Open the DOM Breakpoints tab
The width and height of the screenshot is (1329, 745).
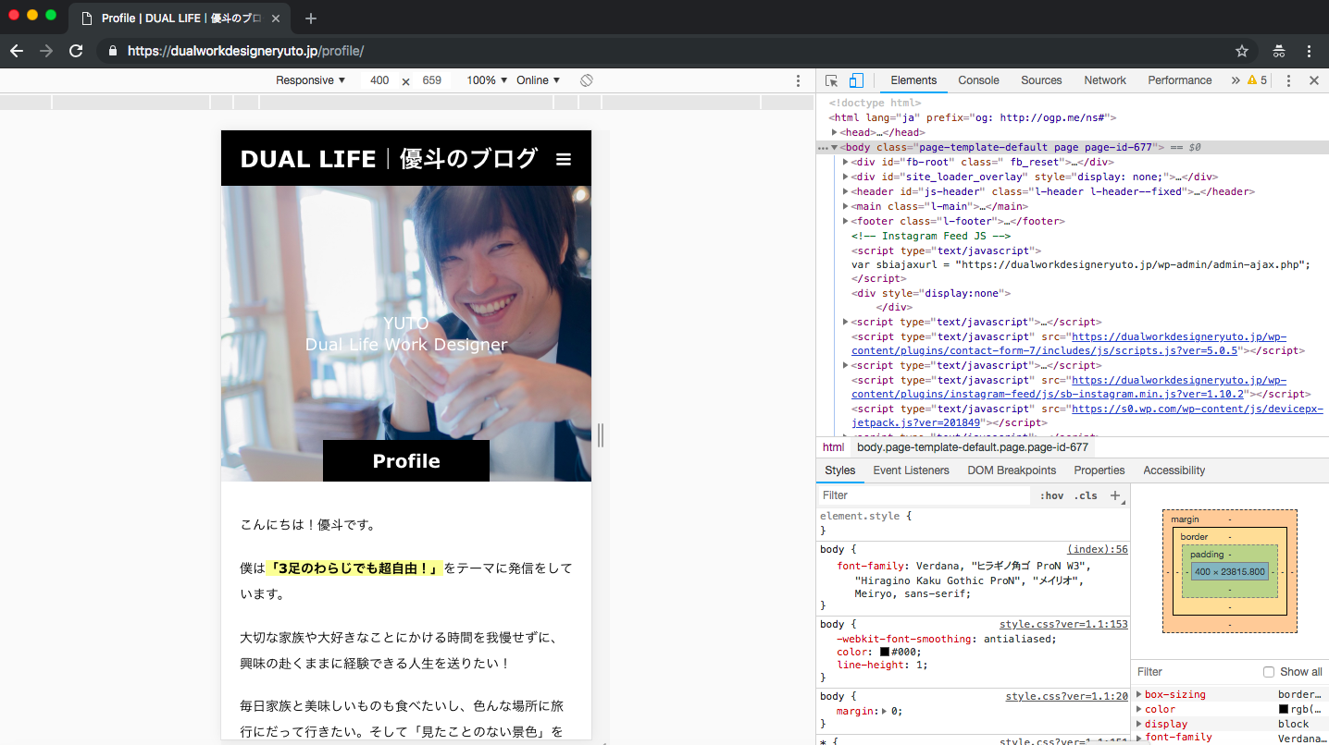click(x=1012, y=470)
